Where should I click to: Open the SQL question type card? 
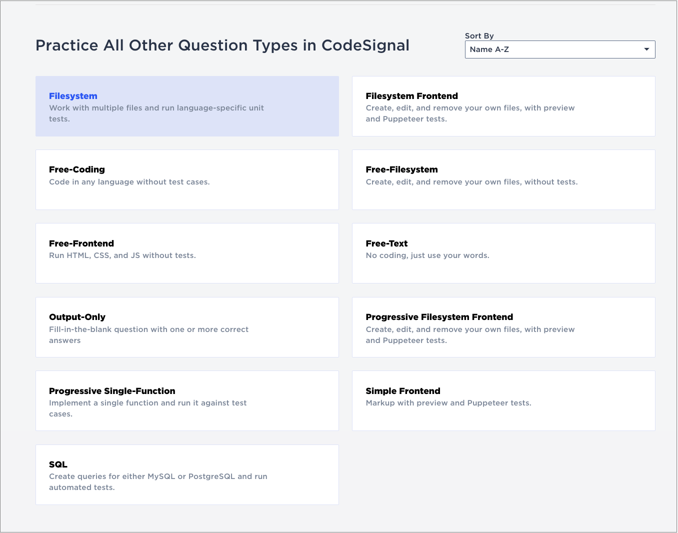click(x=187, y=474)
